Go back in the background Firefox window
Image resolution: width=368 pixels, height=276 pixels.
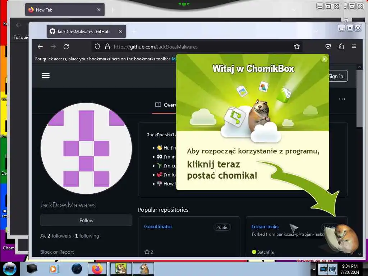(x=19, y=25)
